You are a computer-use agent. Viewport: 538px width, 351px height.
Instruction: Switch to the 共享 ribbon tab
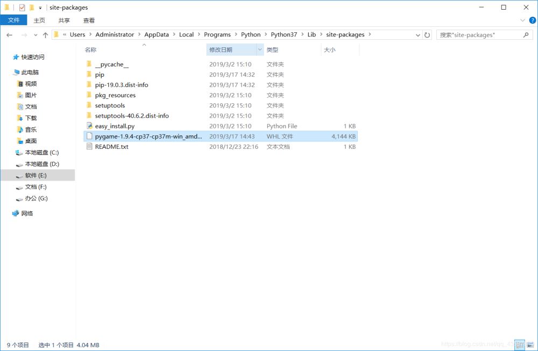[64, 20]
